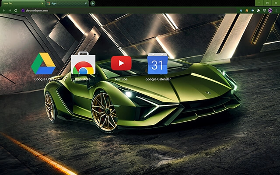Open the Extensions puzzle piece menu

tap(258, 10)
